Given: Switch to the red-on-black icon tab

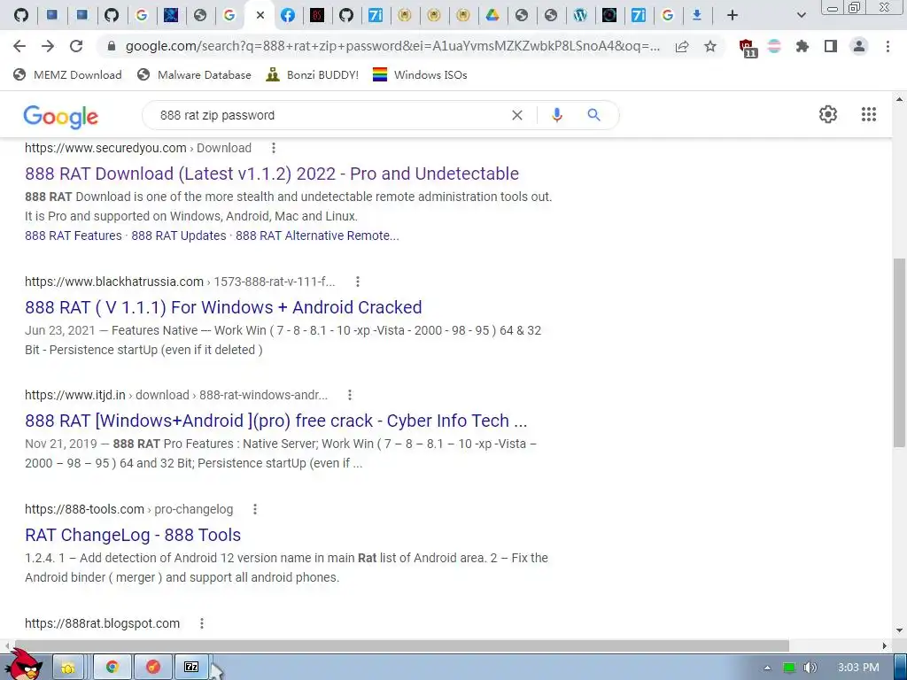Looking at the screenshot, I should (317, 15).
